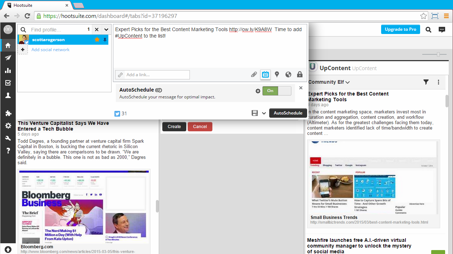Screen dimensions: 453x254
Task: Open privacy lock icon in composer
Action: coord(300,74)
